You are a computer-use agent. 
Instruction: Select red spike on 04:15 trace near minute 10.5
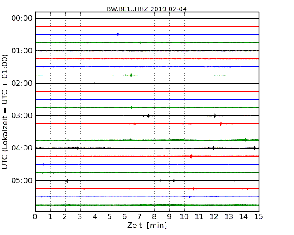click(x=191, y=156)
